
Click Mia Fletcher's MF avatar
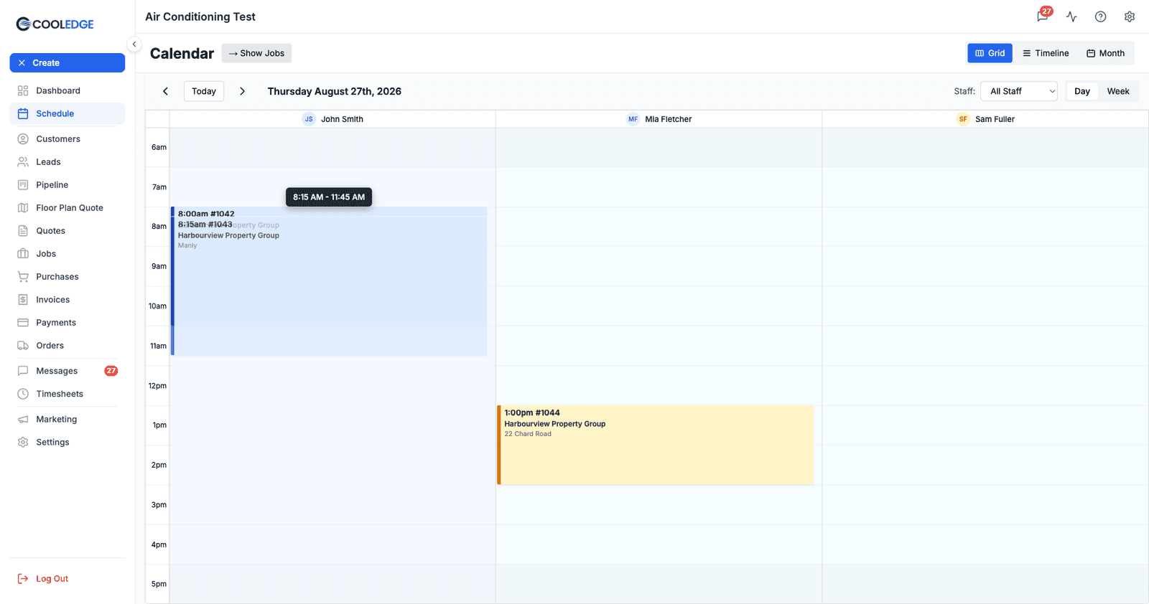[633, 119]
